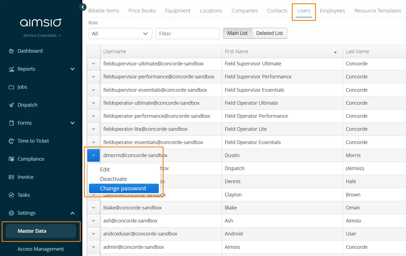Screen dimensions: 406x256
Task: Click the Oman last name cell
Action: click(x=374, y=208)
